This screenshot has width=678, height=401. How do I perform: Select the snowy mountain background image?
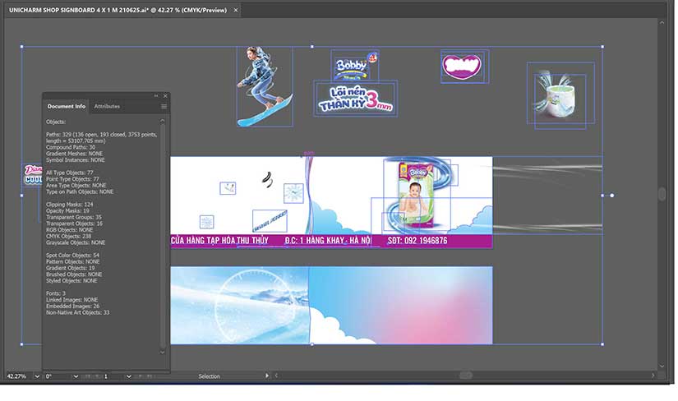click(240, 306)
